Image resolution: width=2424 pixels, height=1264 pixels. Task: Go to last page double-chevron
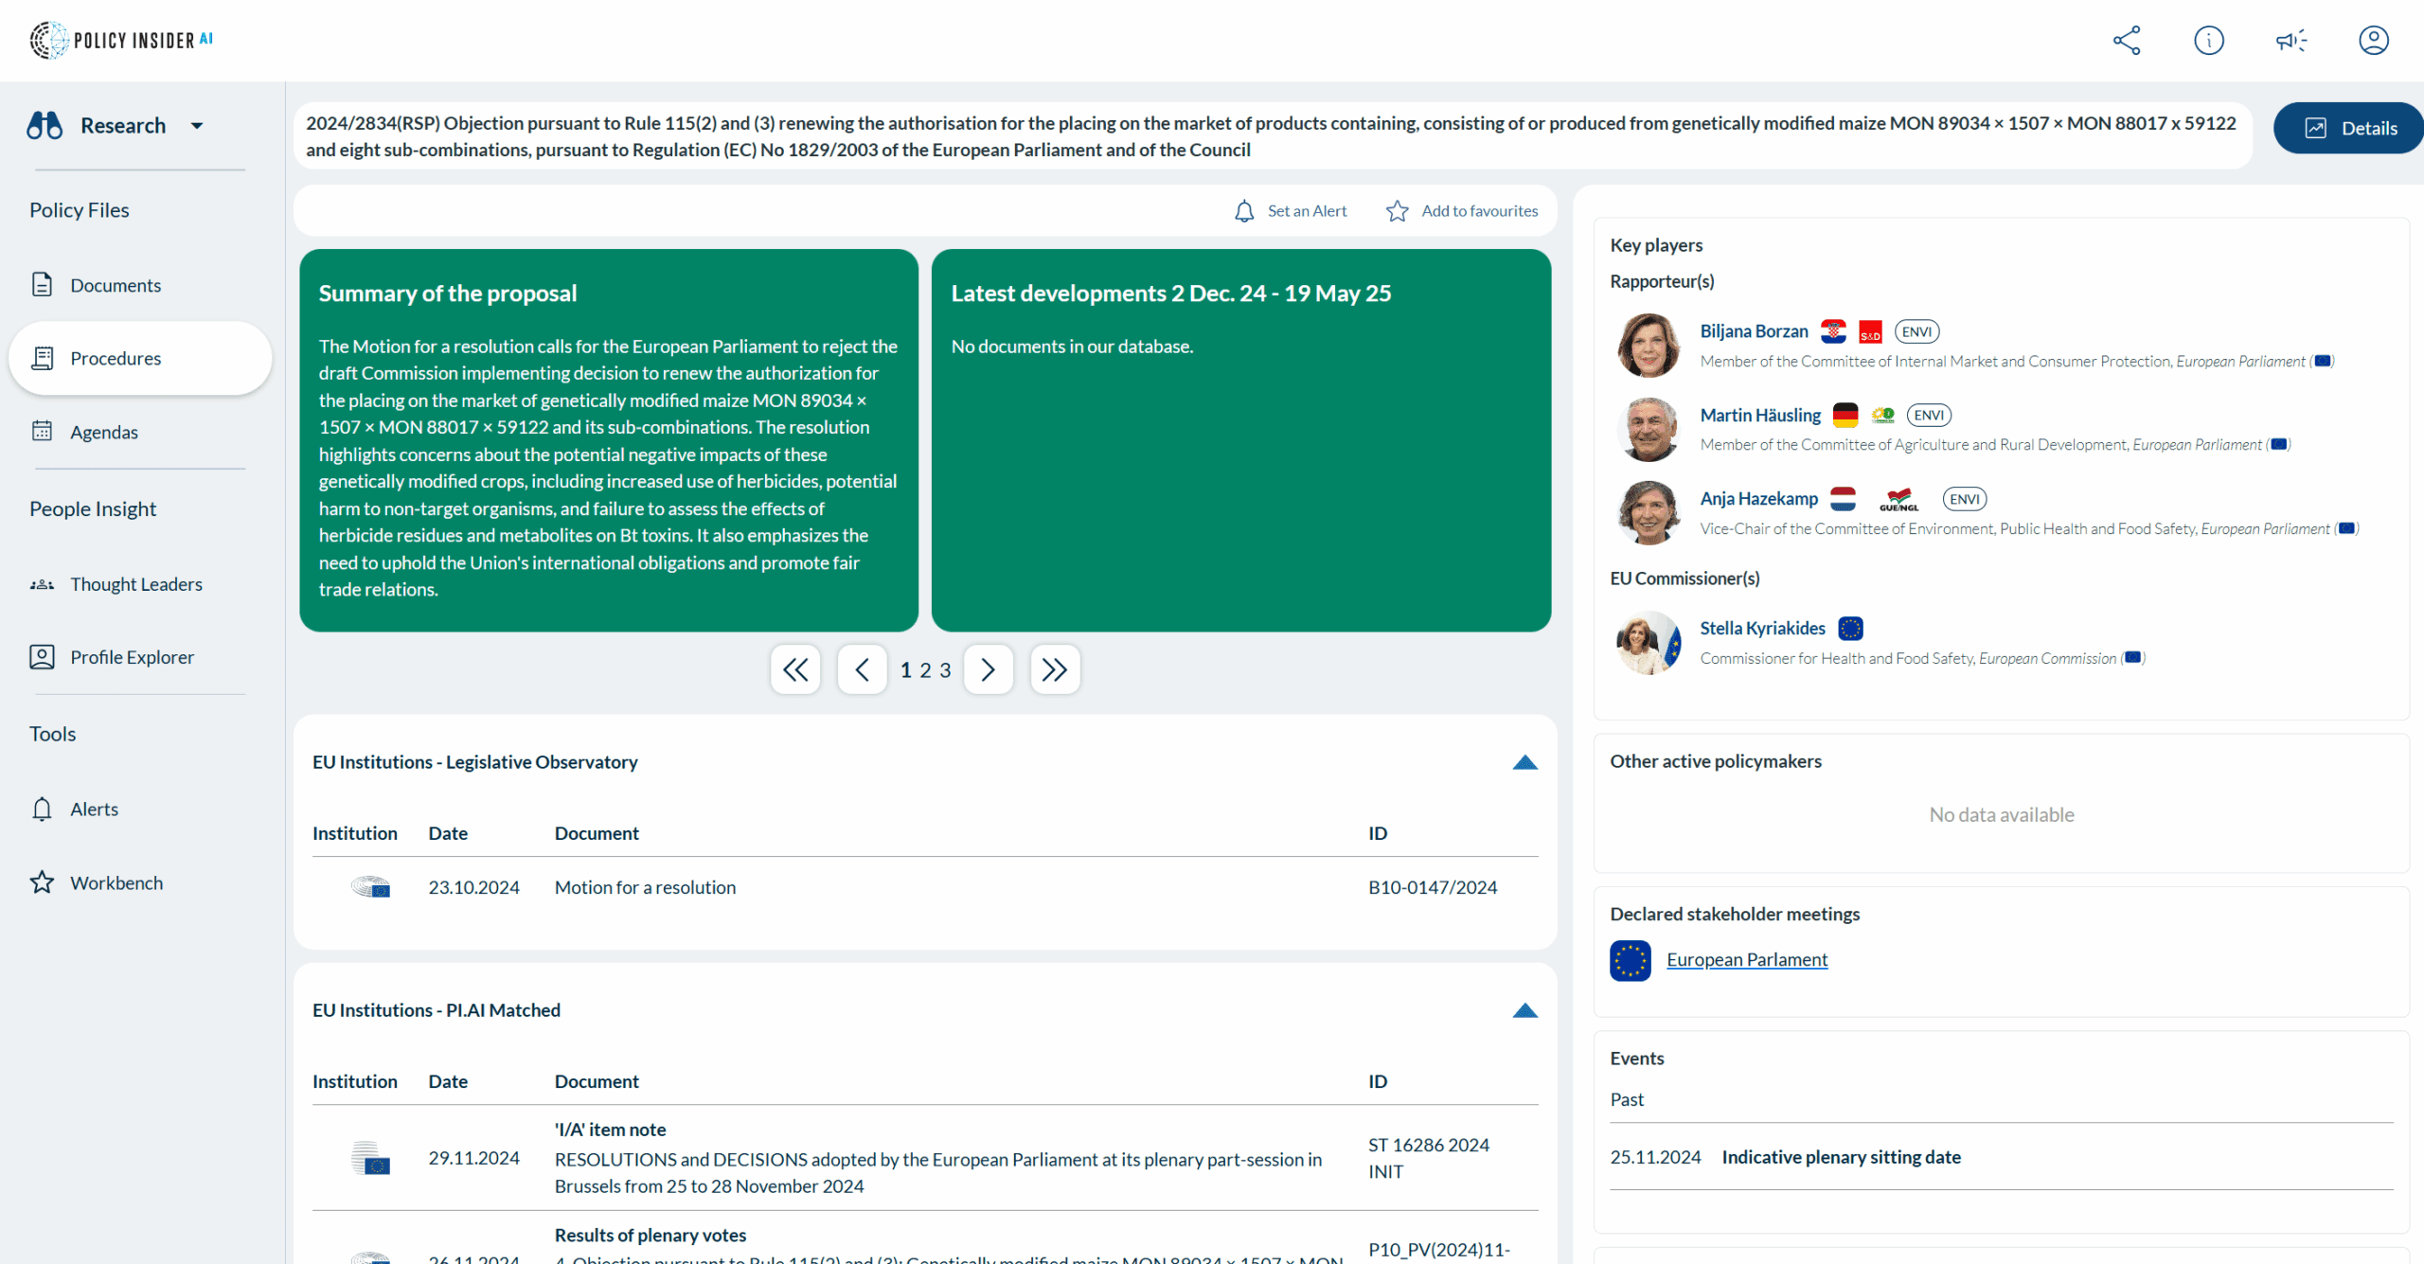pyautogui.click(x=1054, y=670)
